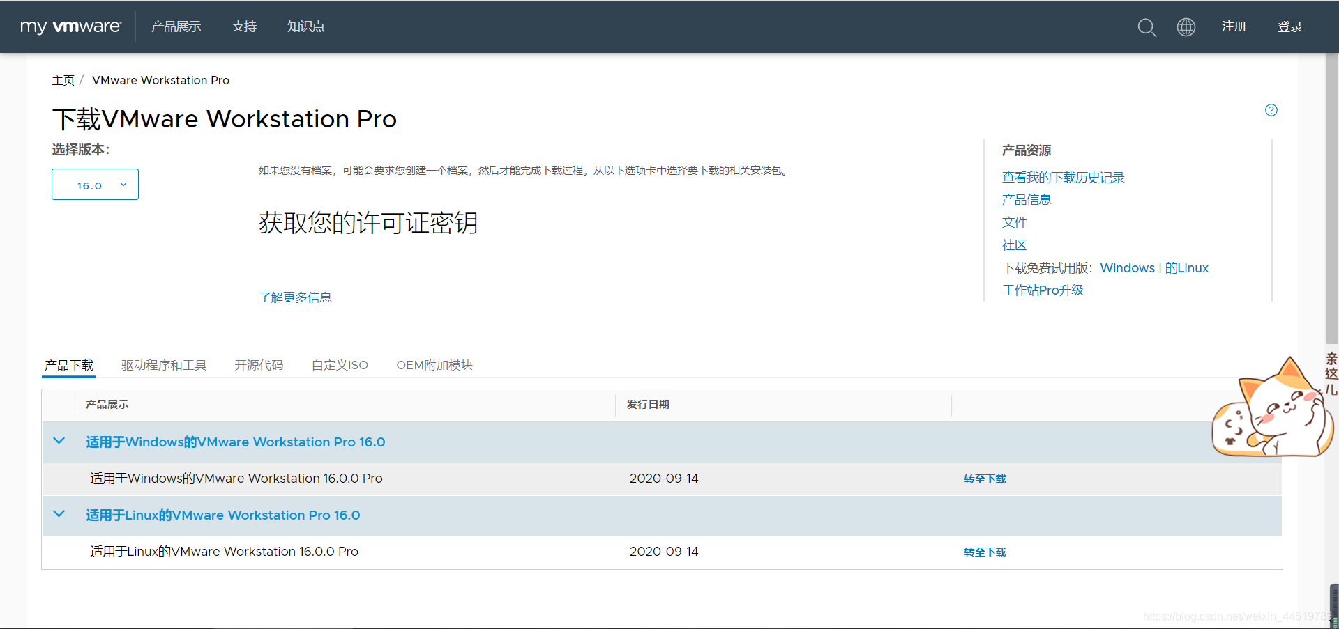Collapse the Linux Workstation Pro 16.0 group
The height and width of the screenshot is (629, 1339).
click(x=59, y=514)
